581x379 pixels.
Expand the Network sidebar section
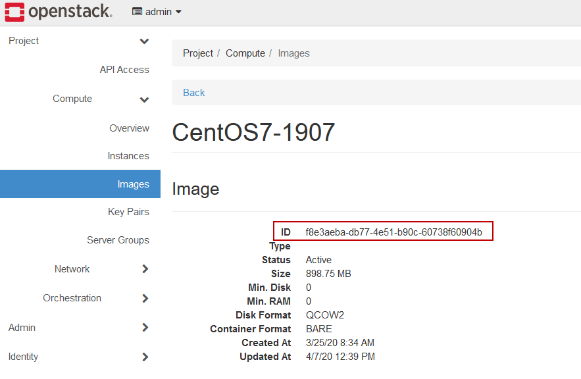pos(145,269)
